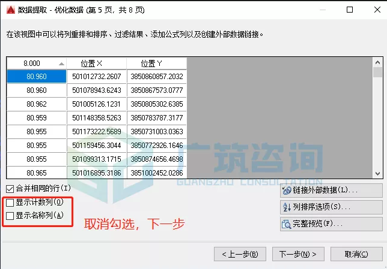
Task: Click sort arrow in 8.000 column header
Action: click(x=61, y=64)
